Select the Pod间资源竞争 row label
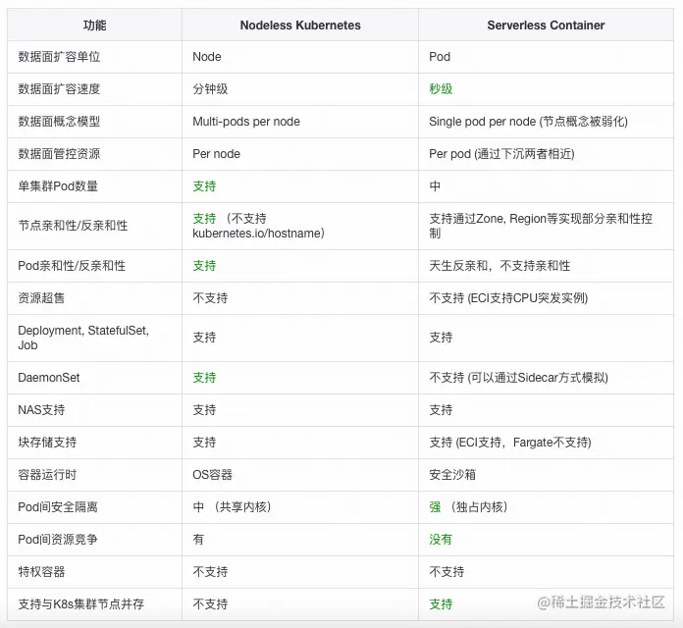Image resolution: width=683 pixels, height=628 pixels. coord(58,540)
